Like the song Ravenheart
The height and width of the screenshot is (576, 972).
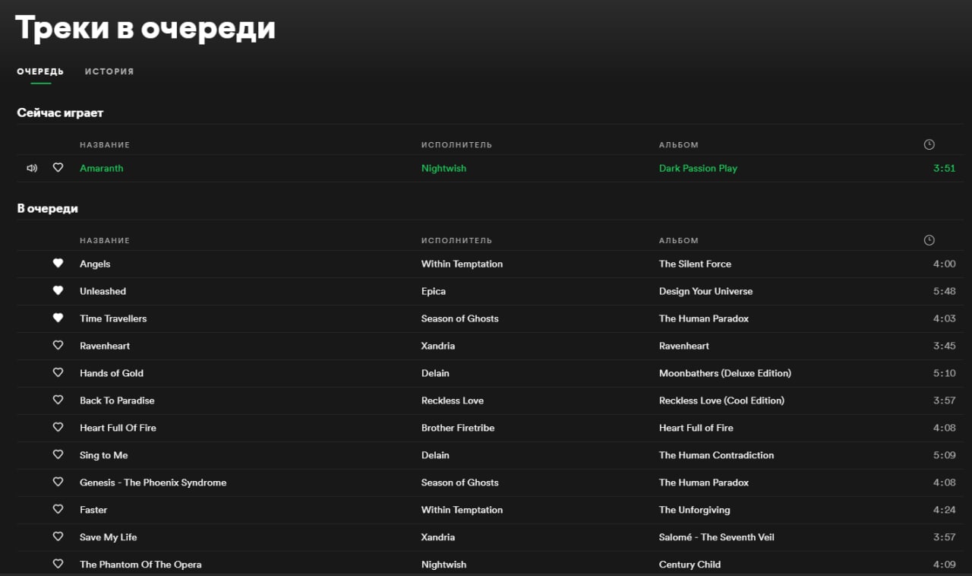(x=58, y=346)
